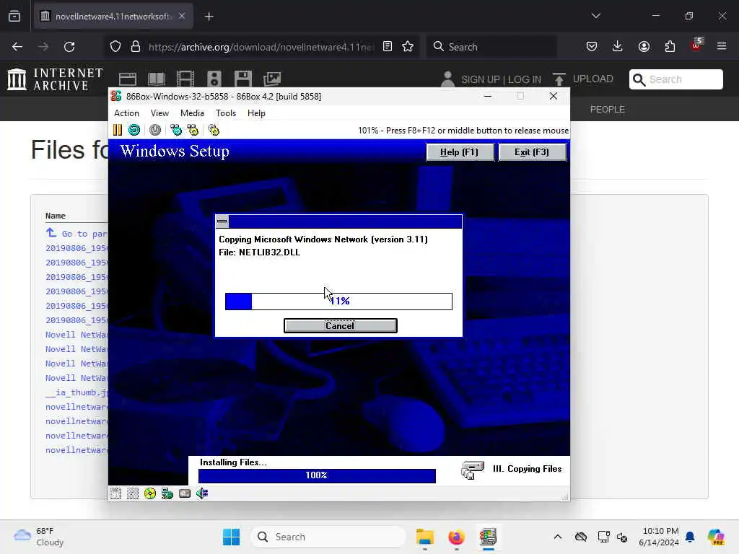Click first floppy drive status bar icon
The height and width of the screenshot is (554, 739).
(115, 493)
